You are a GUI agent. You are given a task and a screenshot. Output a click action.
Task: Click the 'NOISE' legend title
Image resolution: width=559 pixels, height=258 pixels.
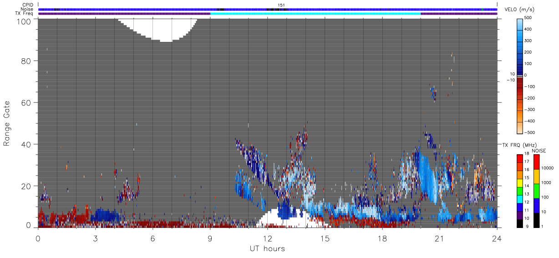(x=539, y=150)
